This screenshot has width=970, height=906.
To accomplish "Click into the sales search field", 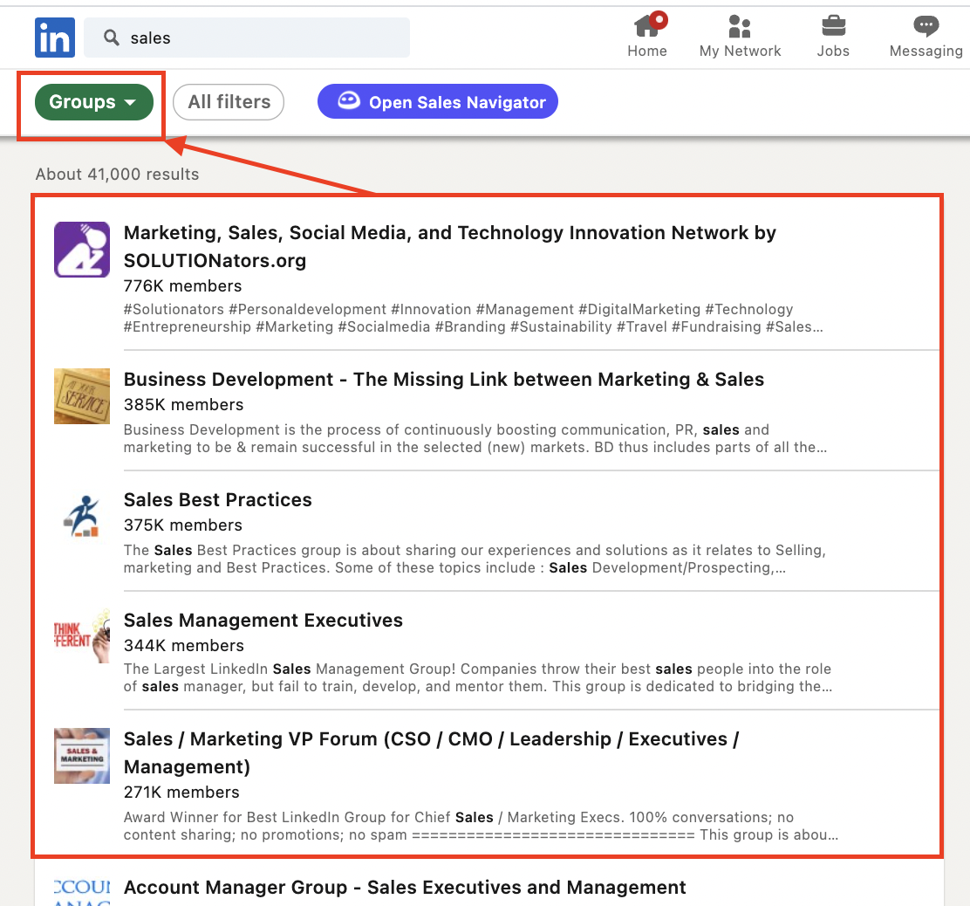I will (x=247, y=38).
